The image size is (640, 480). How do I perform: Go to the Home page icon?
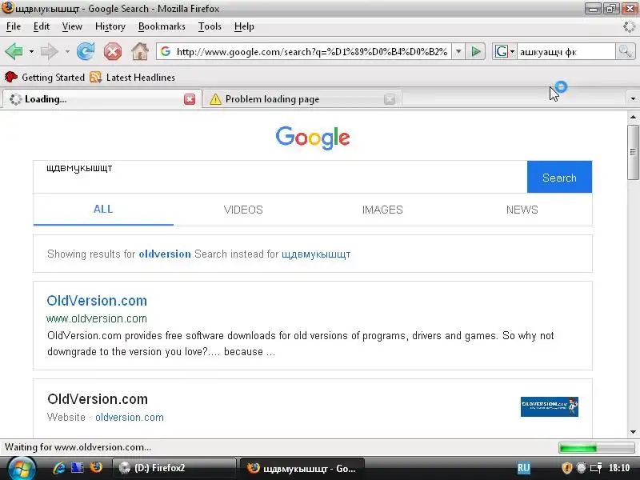tap(140, 52)
